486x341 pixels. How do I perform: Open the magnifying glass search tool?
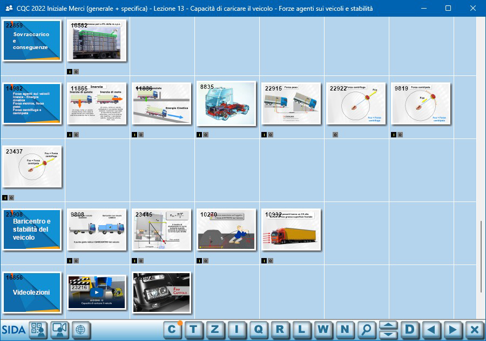(x=367, y=329)
